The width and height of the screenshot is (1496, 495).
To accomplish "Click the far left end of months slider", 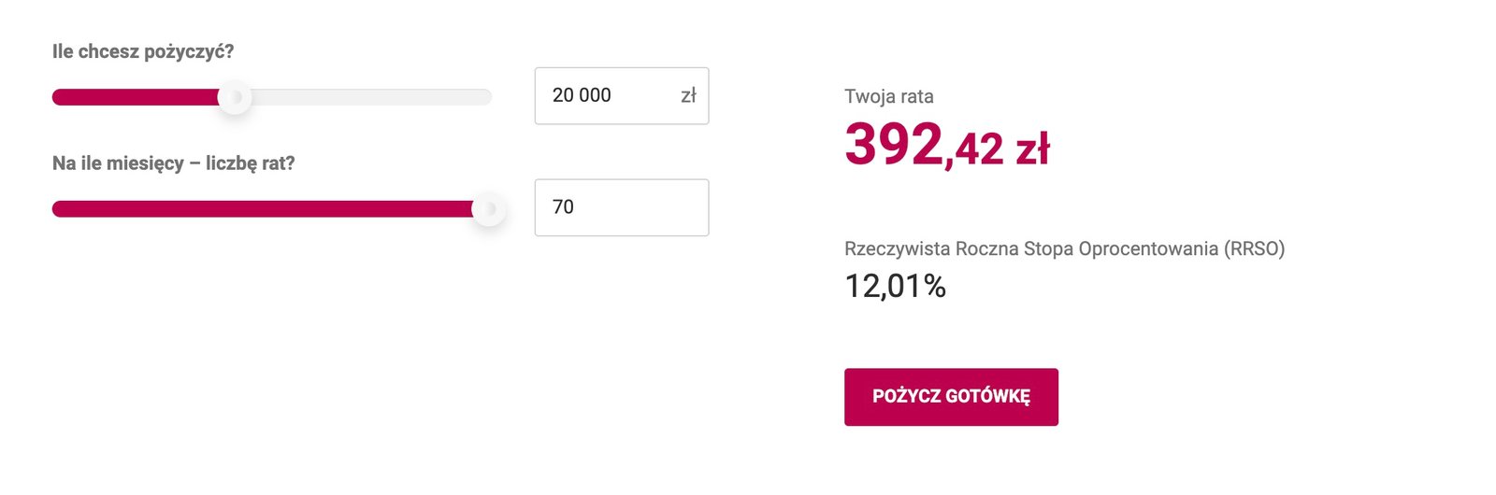I will [58, 208].
